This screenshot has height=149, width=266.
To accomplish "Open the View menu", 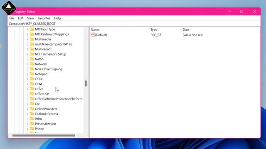I will [x=30, y=18].
